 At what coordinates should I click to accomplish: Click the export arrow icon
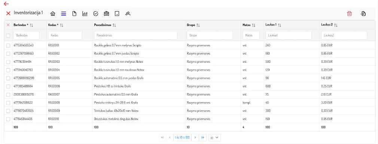coord(363,14)
